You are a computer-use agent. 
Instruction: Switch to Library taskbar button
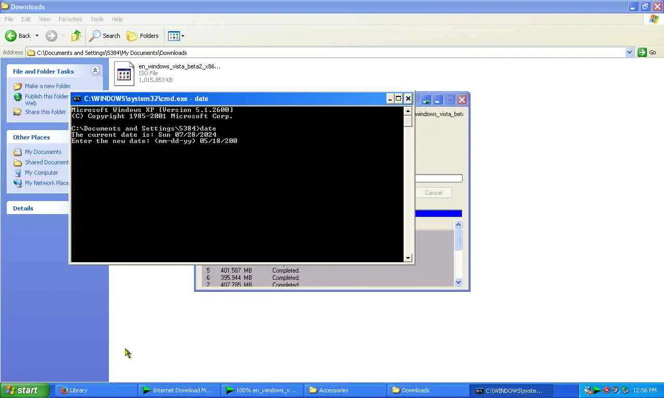(x=95, y=390)
